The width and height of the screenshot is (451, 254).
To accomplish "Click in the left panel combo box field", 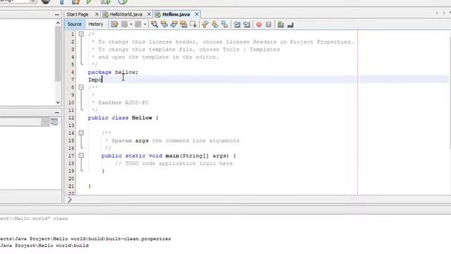I will [20, 122].
